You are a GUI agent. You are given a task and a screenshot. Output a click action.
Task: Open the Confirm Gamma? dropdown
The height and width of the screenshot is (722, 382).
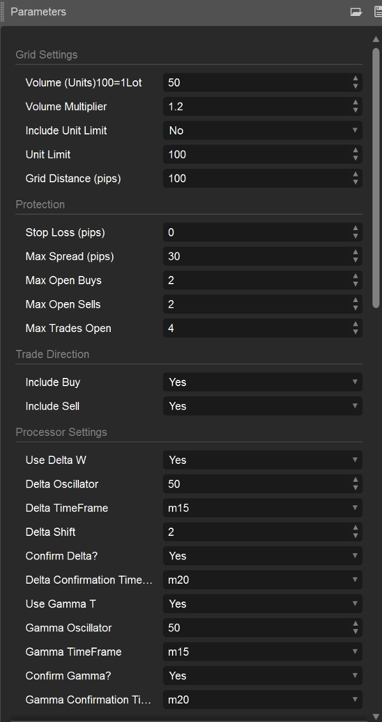click(261, 675)
